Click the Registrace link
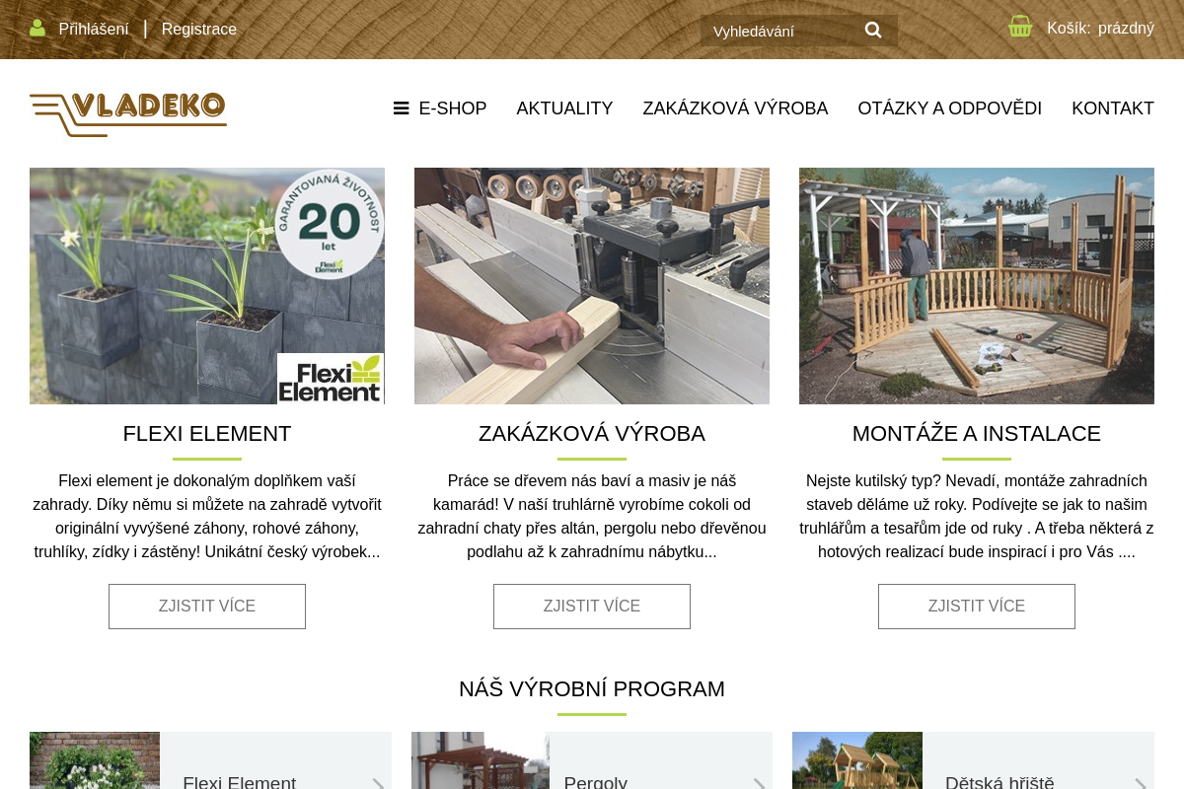Viewport: 1184px width, 789px height. coord(199,29)
